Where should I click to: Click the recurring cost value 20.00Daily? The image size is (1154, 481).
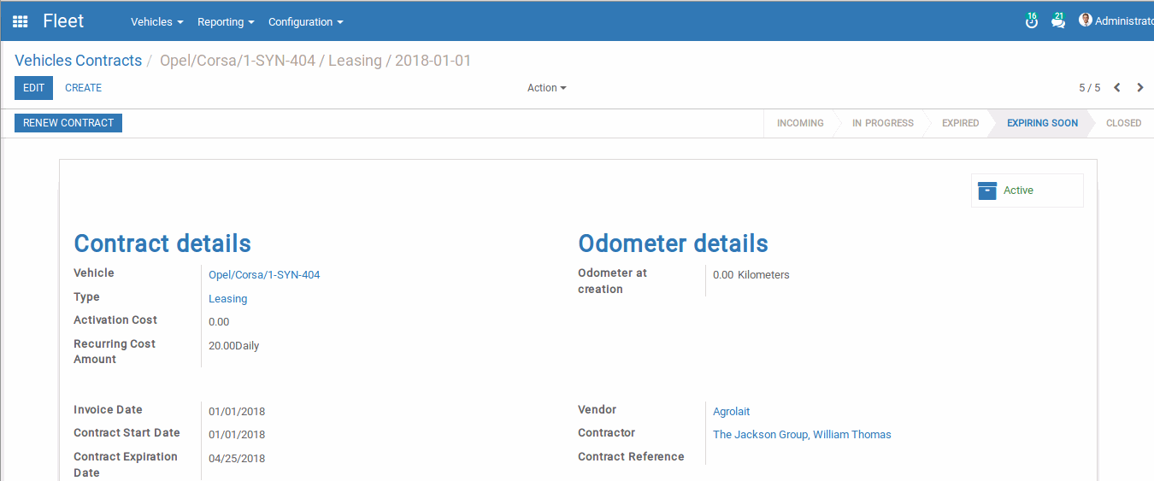[x=233, y=346]
